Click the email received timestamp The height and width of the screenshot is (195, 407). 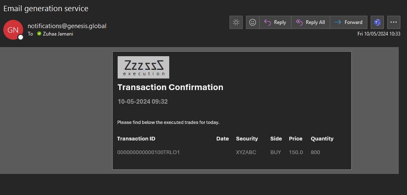pyautogui.click(x=379, y=34)
